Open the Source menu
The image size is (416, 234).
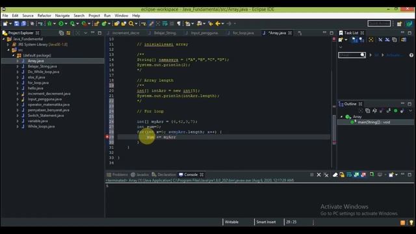[x=28, y=16]
